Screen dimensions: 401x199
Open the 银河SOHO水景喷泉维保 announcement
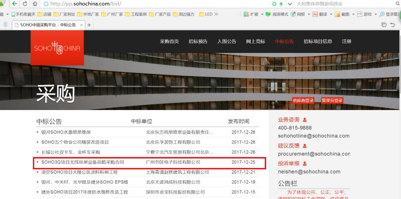[66, 132]
